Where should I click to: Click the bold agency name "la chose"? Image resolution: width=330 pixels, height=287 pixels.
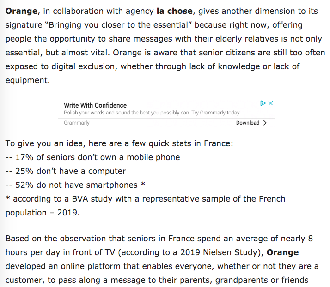(174, 11)
